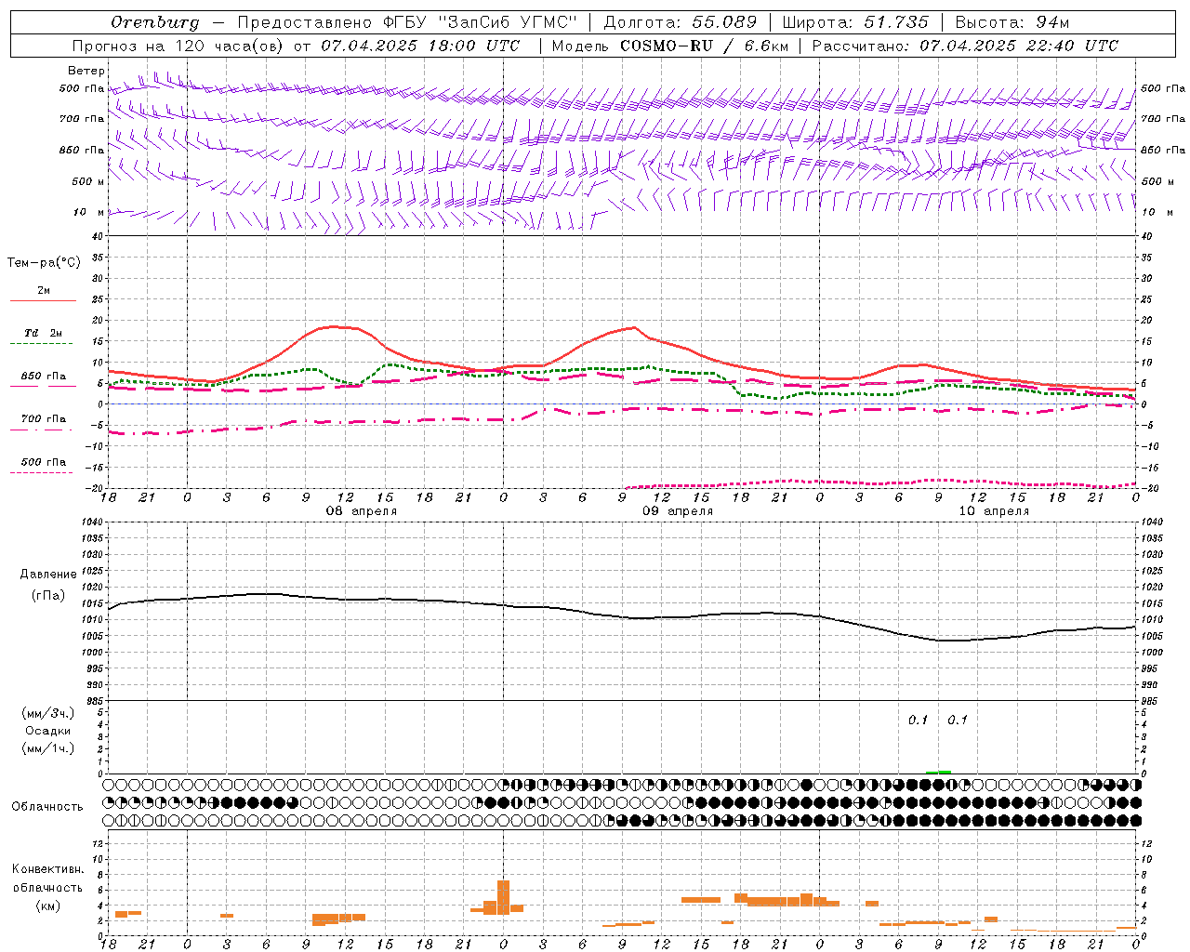Image resolution: width=1190 pixels, height=952 pixels.
Task: Click the Orenburg station name in the header
Action: [154, 22]
